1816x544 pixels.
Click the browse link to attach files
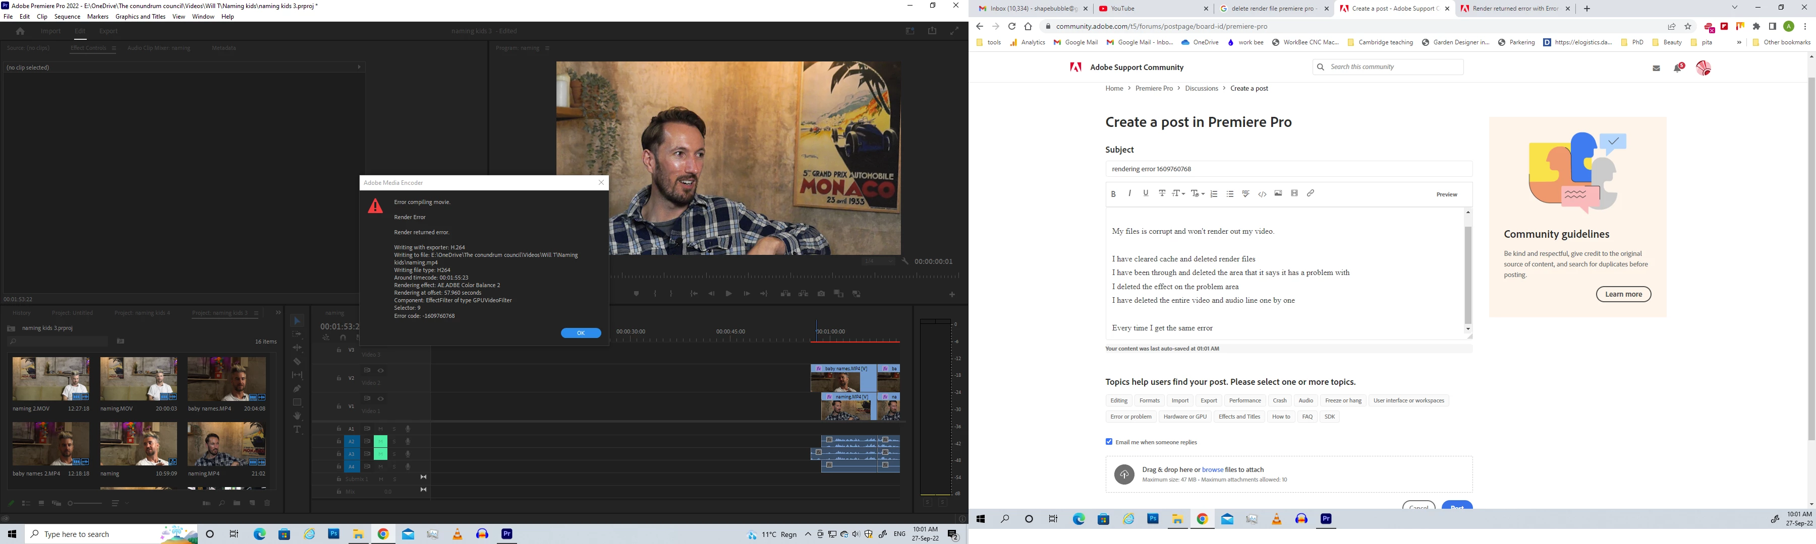click(x=1213, y=469)
